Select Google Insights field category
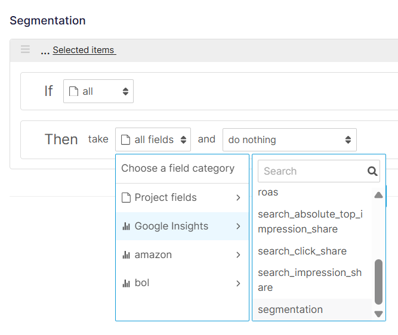Image resolution: width=398 pixels, height=335 pixels. click(182, 226)
